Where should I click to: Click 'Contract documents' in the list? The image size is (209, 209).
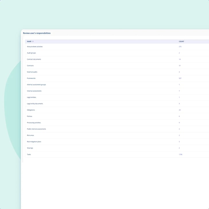34,59
